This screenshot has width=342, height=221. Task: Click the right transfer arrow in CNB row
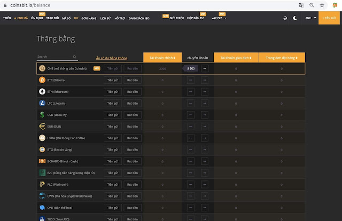(x=204, y=68)
